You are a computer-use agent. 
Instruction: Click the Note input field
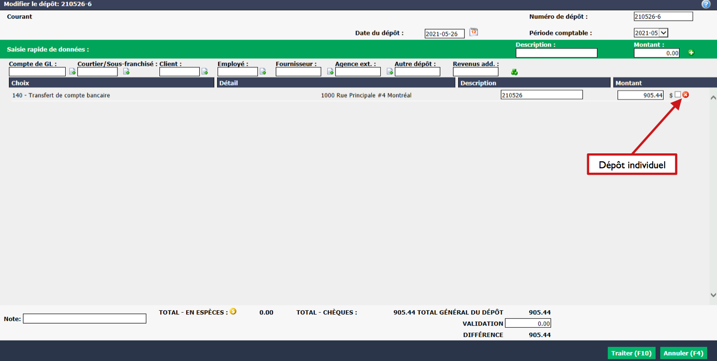85,319
